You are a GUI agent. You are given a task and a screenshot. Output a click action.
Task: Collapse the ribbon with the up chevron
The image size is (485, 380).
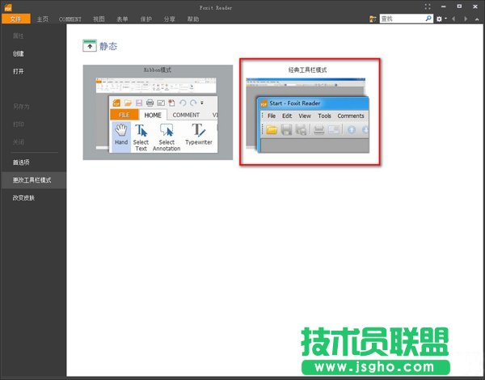click(x=477, y=19)
